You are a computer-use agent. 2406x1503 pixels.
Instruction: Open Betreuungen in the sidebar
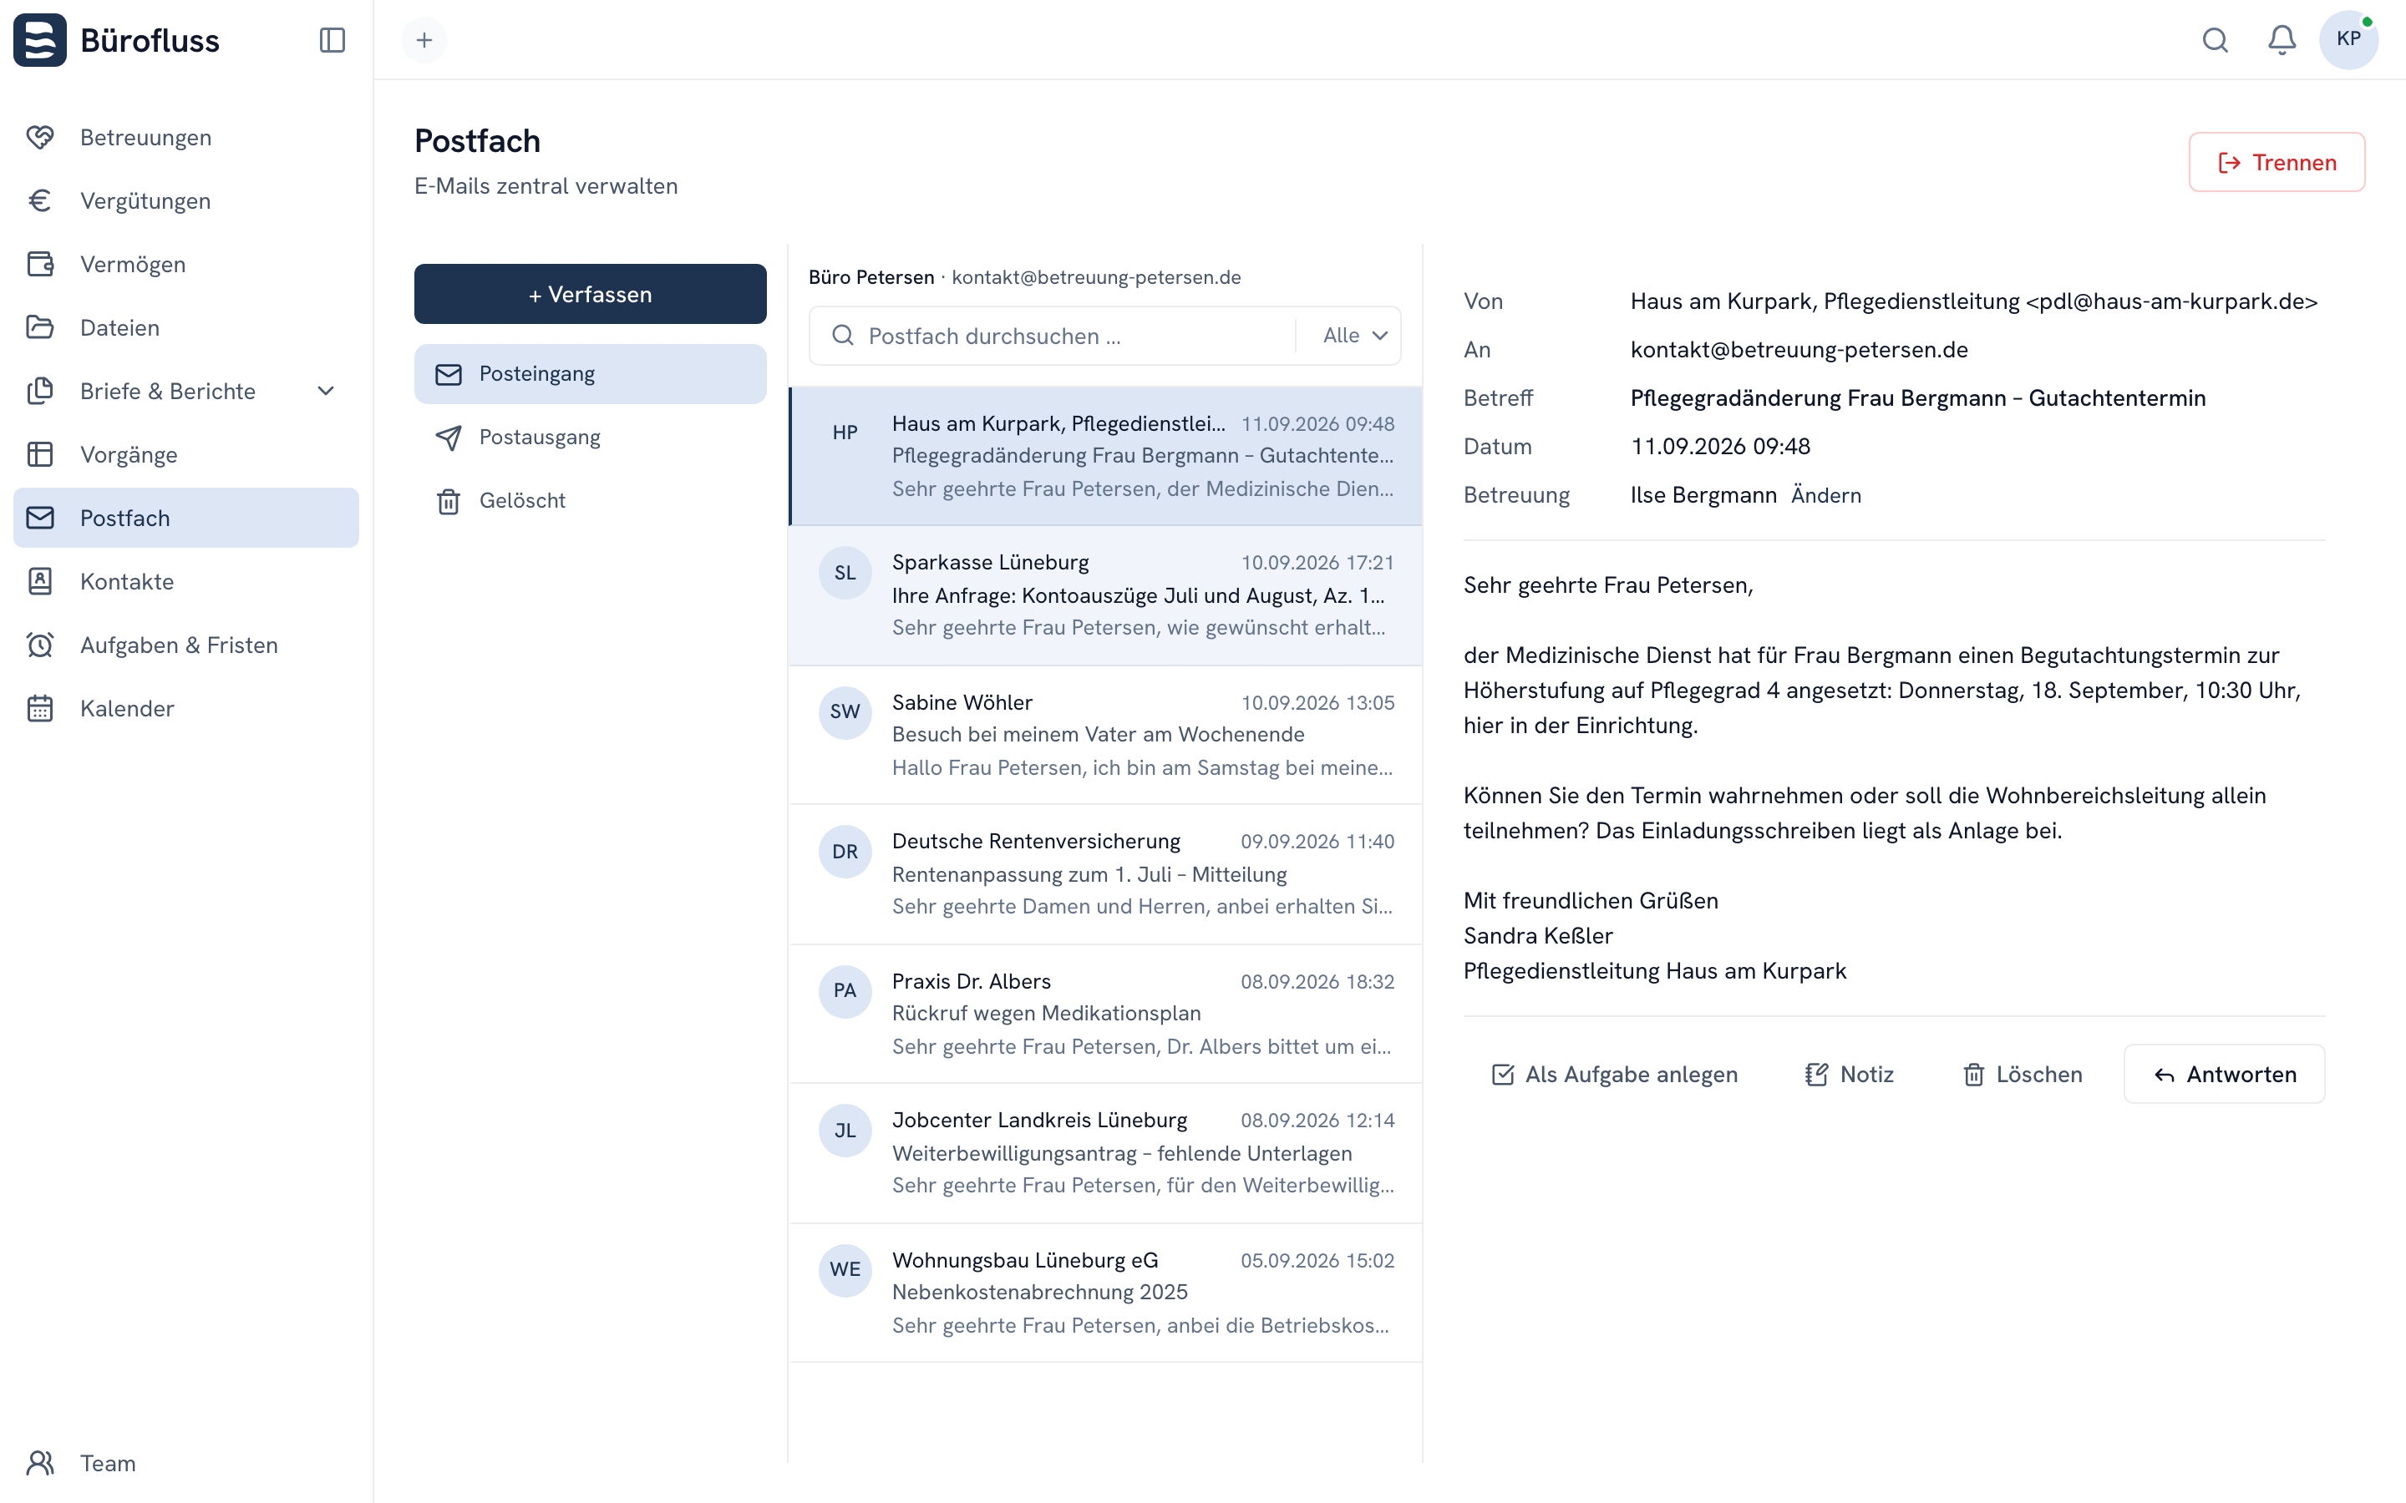click(x=186, y=137)
